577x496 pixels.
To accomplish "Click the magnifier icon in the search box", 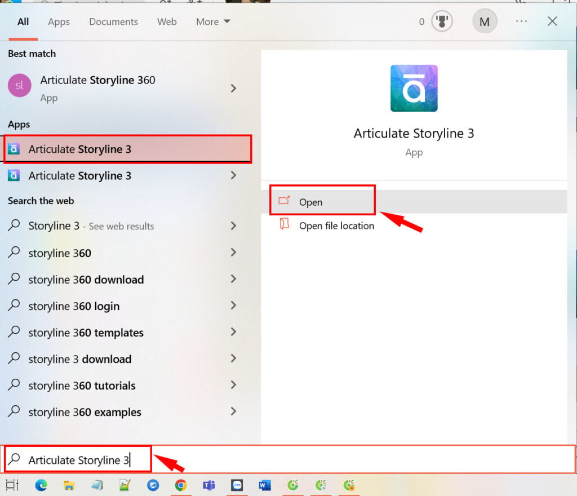I will click(x=14, y=459).
